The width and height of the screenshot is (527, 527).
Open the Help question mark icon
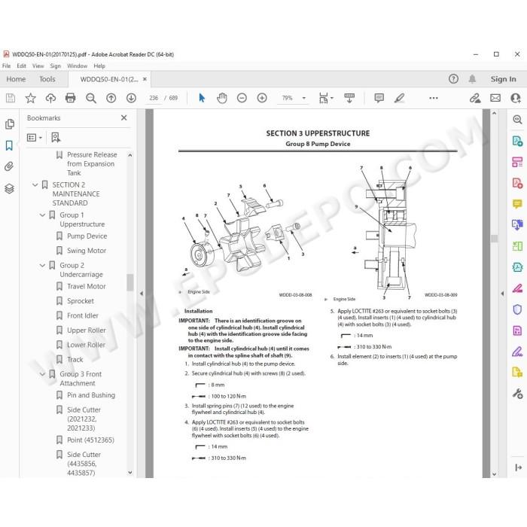(x=453, y=79)
